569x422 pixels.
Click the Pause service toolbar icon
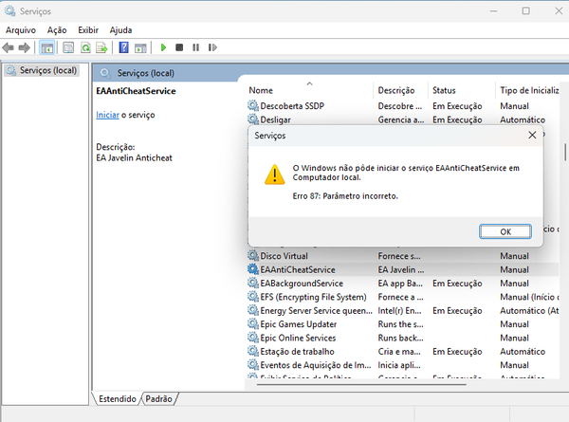[195, 47]
